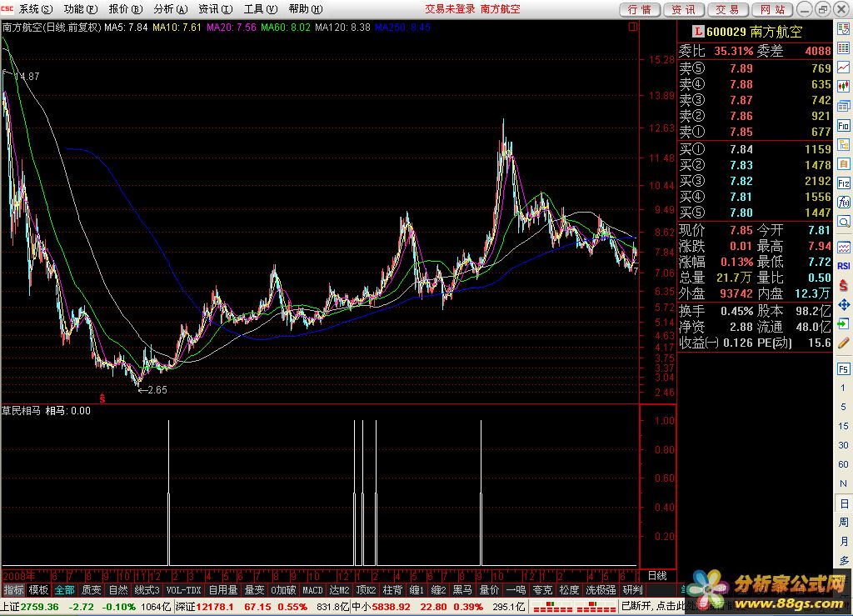
Task: Open the 功能(F) menu
Action: 81,9
